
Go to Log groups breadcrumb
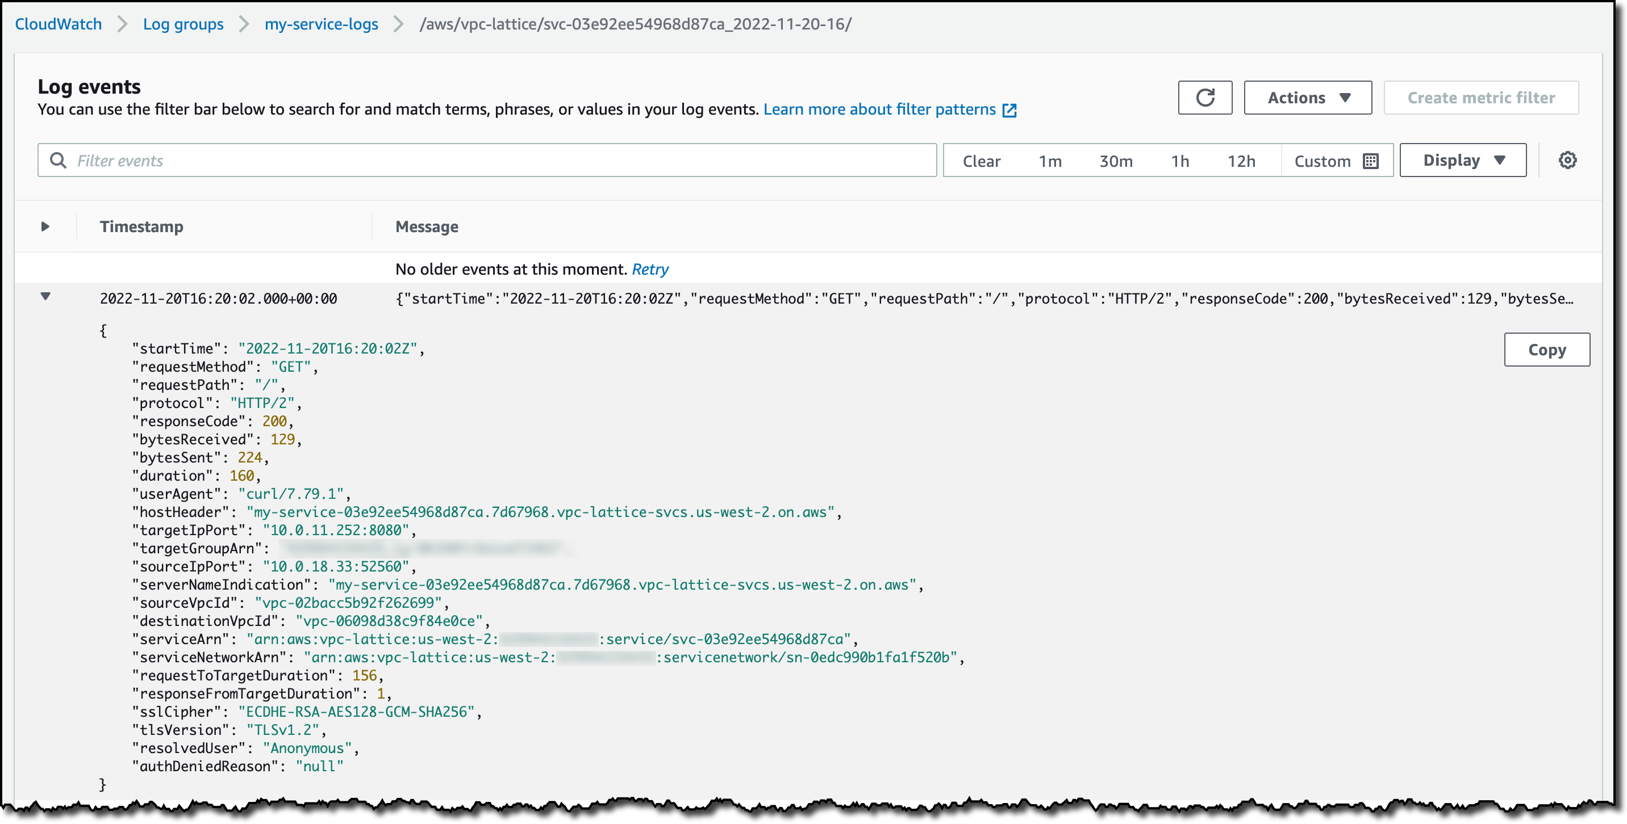coord(183,24)
